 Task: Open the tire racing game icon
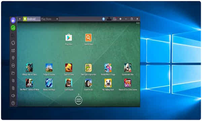pyautogui.click(x=88, y=83)
